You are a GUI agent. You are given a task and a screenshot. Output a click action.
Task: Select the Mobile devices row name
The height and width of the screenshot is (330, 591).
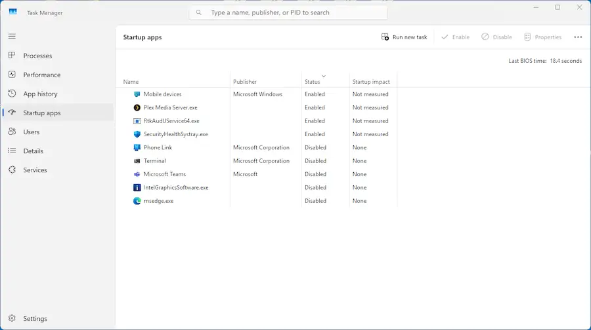(162, 94)
